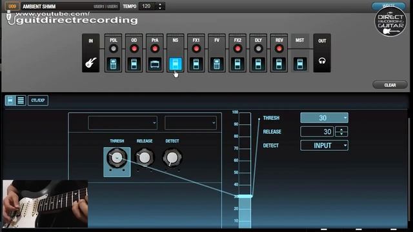Image resolution: width=413 pixels, height=232 pixels.
Task: Toggle the DLY on/off indicator
Action: (x=258, y=49)
